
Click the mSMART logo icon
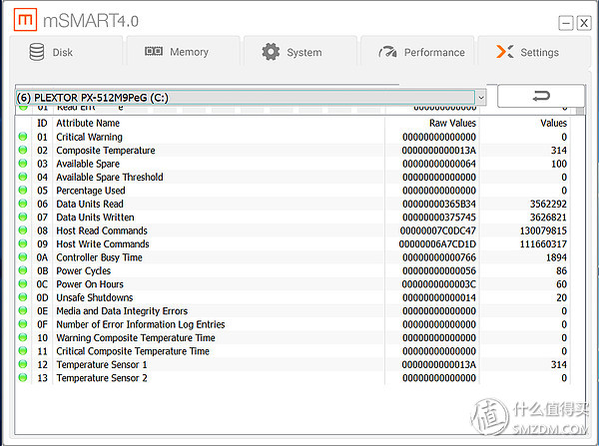26,20
